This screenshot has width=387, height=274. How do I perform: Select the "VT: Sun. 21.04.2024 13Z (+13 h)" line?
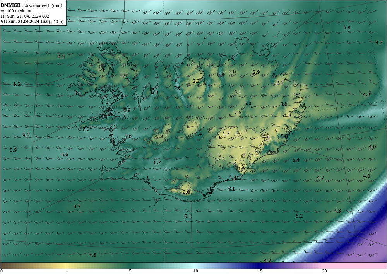[x=32, y=22]
